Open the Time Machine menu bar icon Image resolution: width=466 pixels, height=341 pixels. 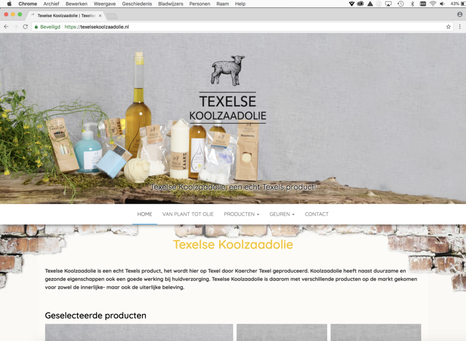pyautogui.click(x=400, y=4)
